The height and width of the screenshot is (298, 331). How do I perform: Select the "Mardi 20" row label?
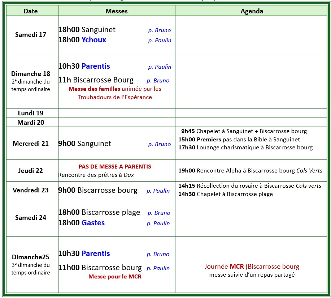point(31,123)
